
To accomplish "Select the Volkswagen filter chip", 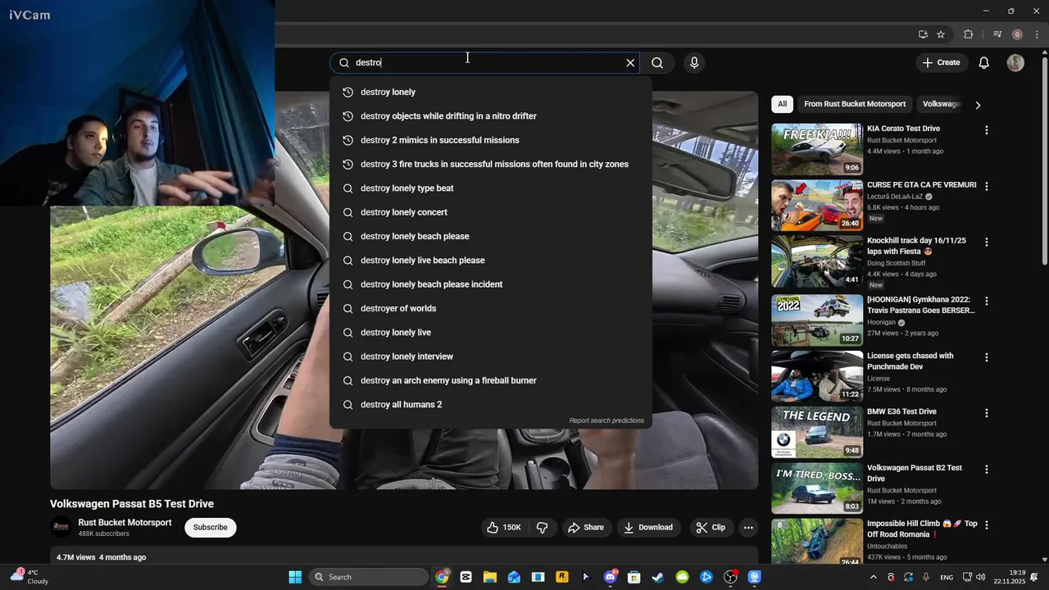I will pos(942,104).
